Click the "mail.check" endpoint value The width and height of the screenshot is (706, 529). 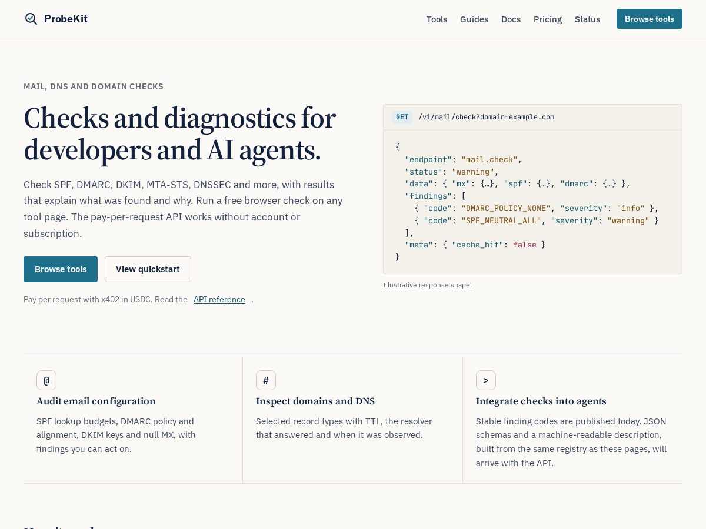(489, 159)
